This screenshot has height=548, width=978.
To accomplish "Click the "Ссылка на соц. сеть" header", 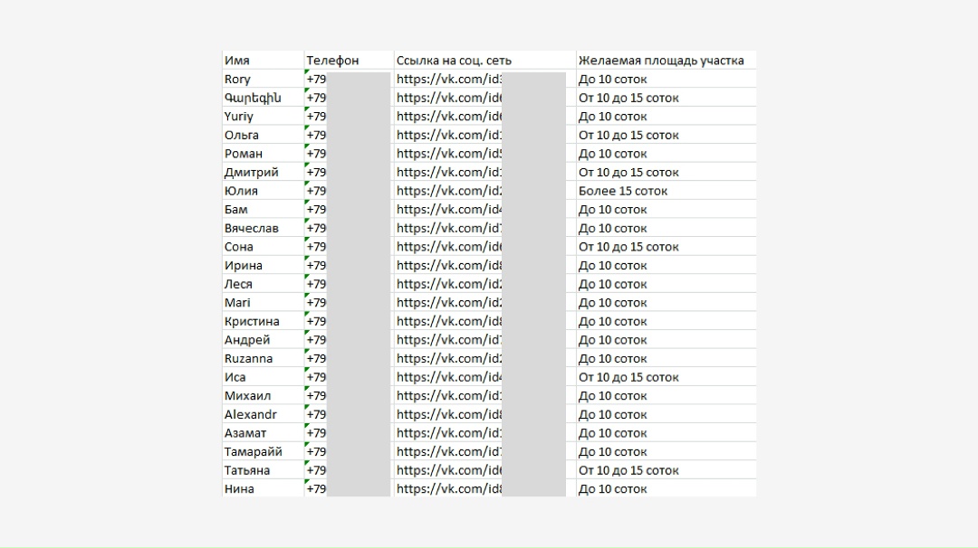I will [454, 61].
